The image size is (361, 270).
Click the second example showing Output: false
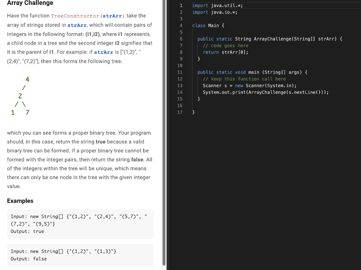(x=80, y=255)
